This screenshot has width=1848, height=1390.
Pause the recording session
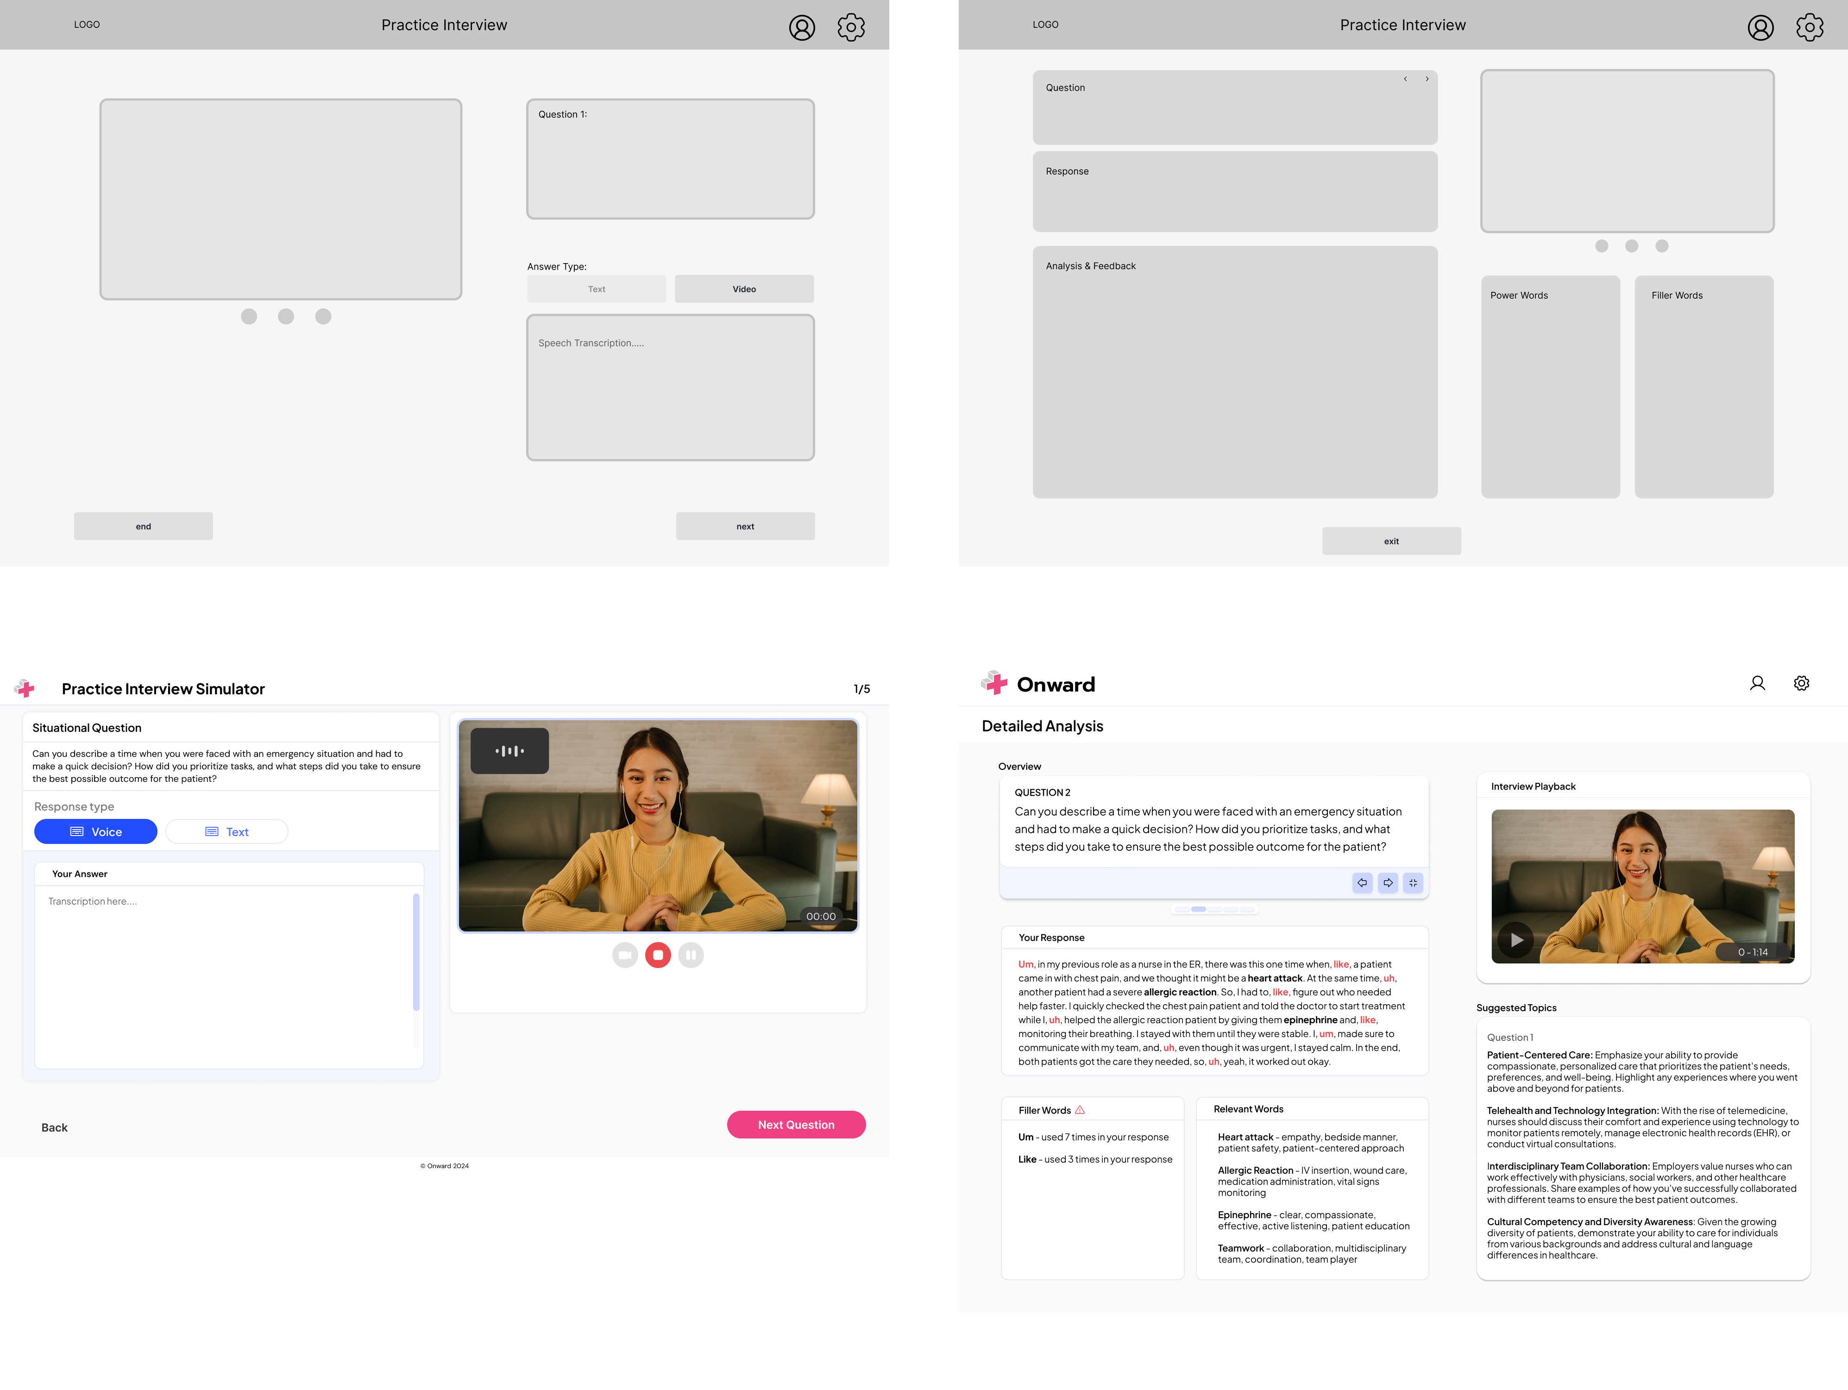(691, 955)
